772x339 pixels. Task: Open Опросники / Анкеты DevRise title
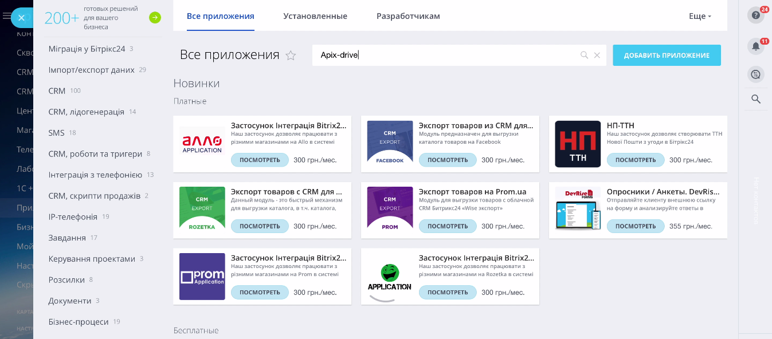(x=663, y=192)
